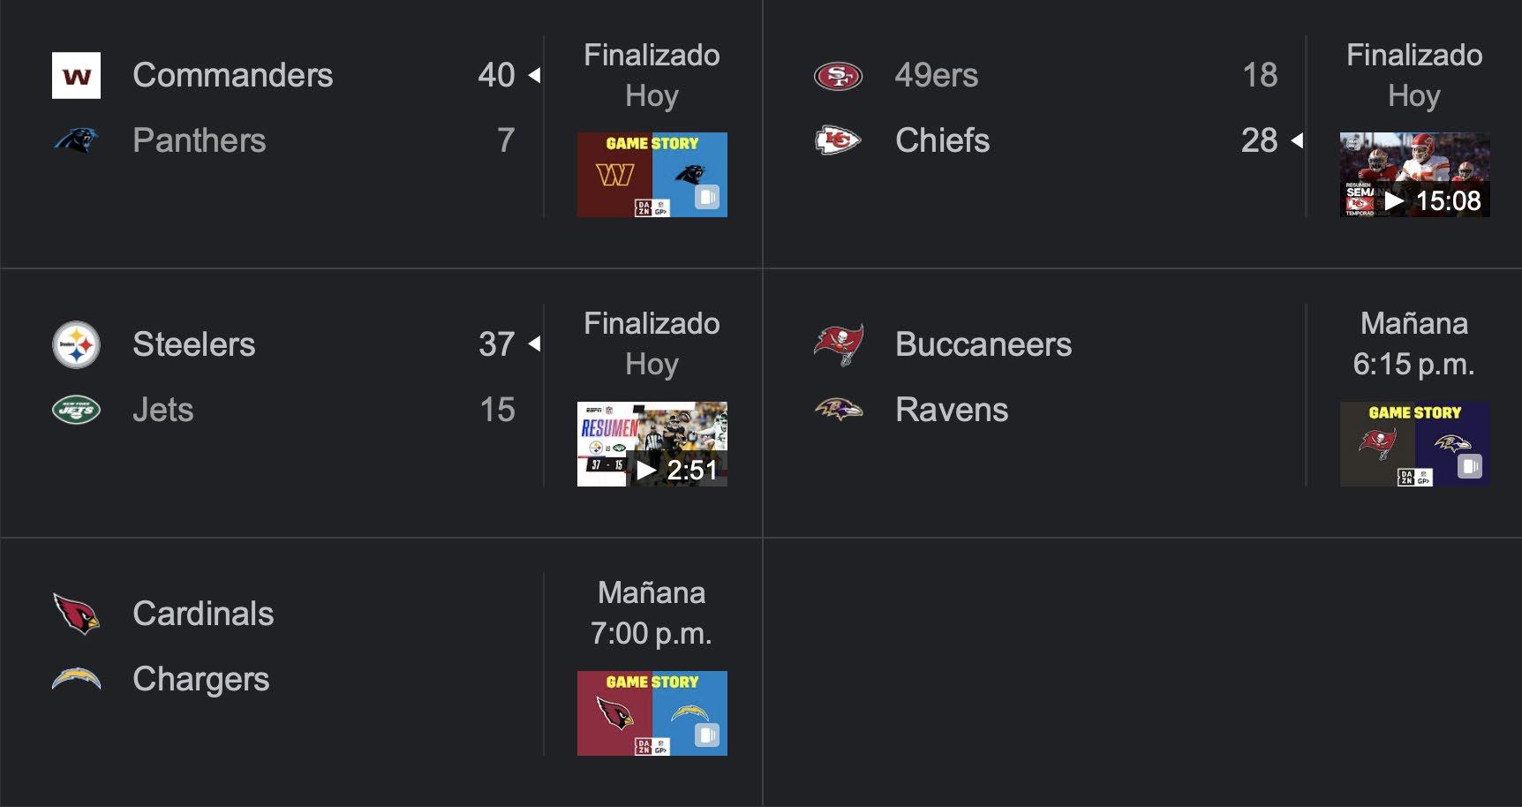Click the Commanders team logo
Viewport: 1522px width, 807px height.
pos(76,75)
